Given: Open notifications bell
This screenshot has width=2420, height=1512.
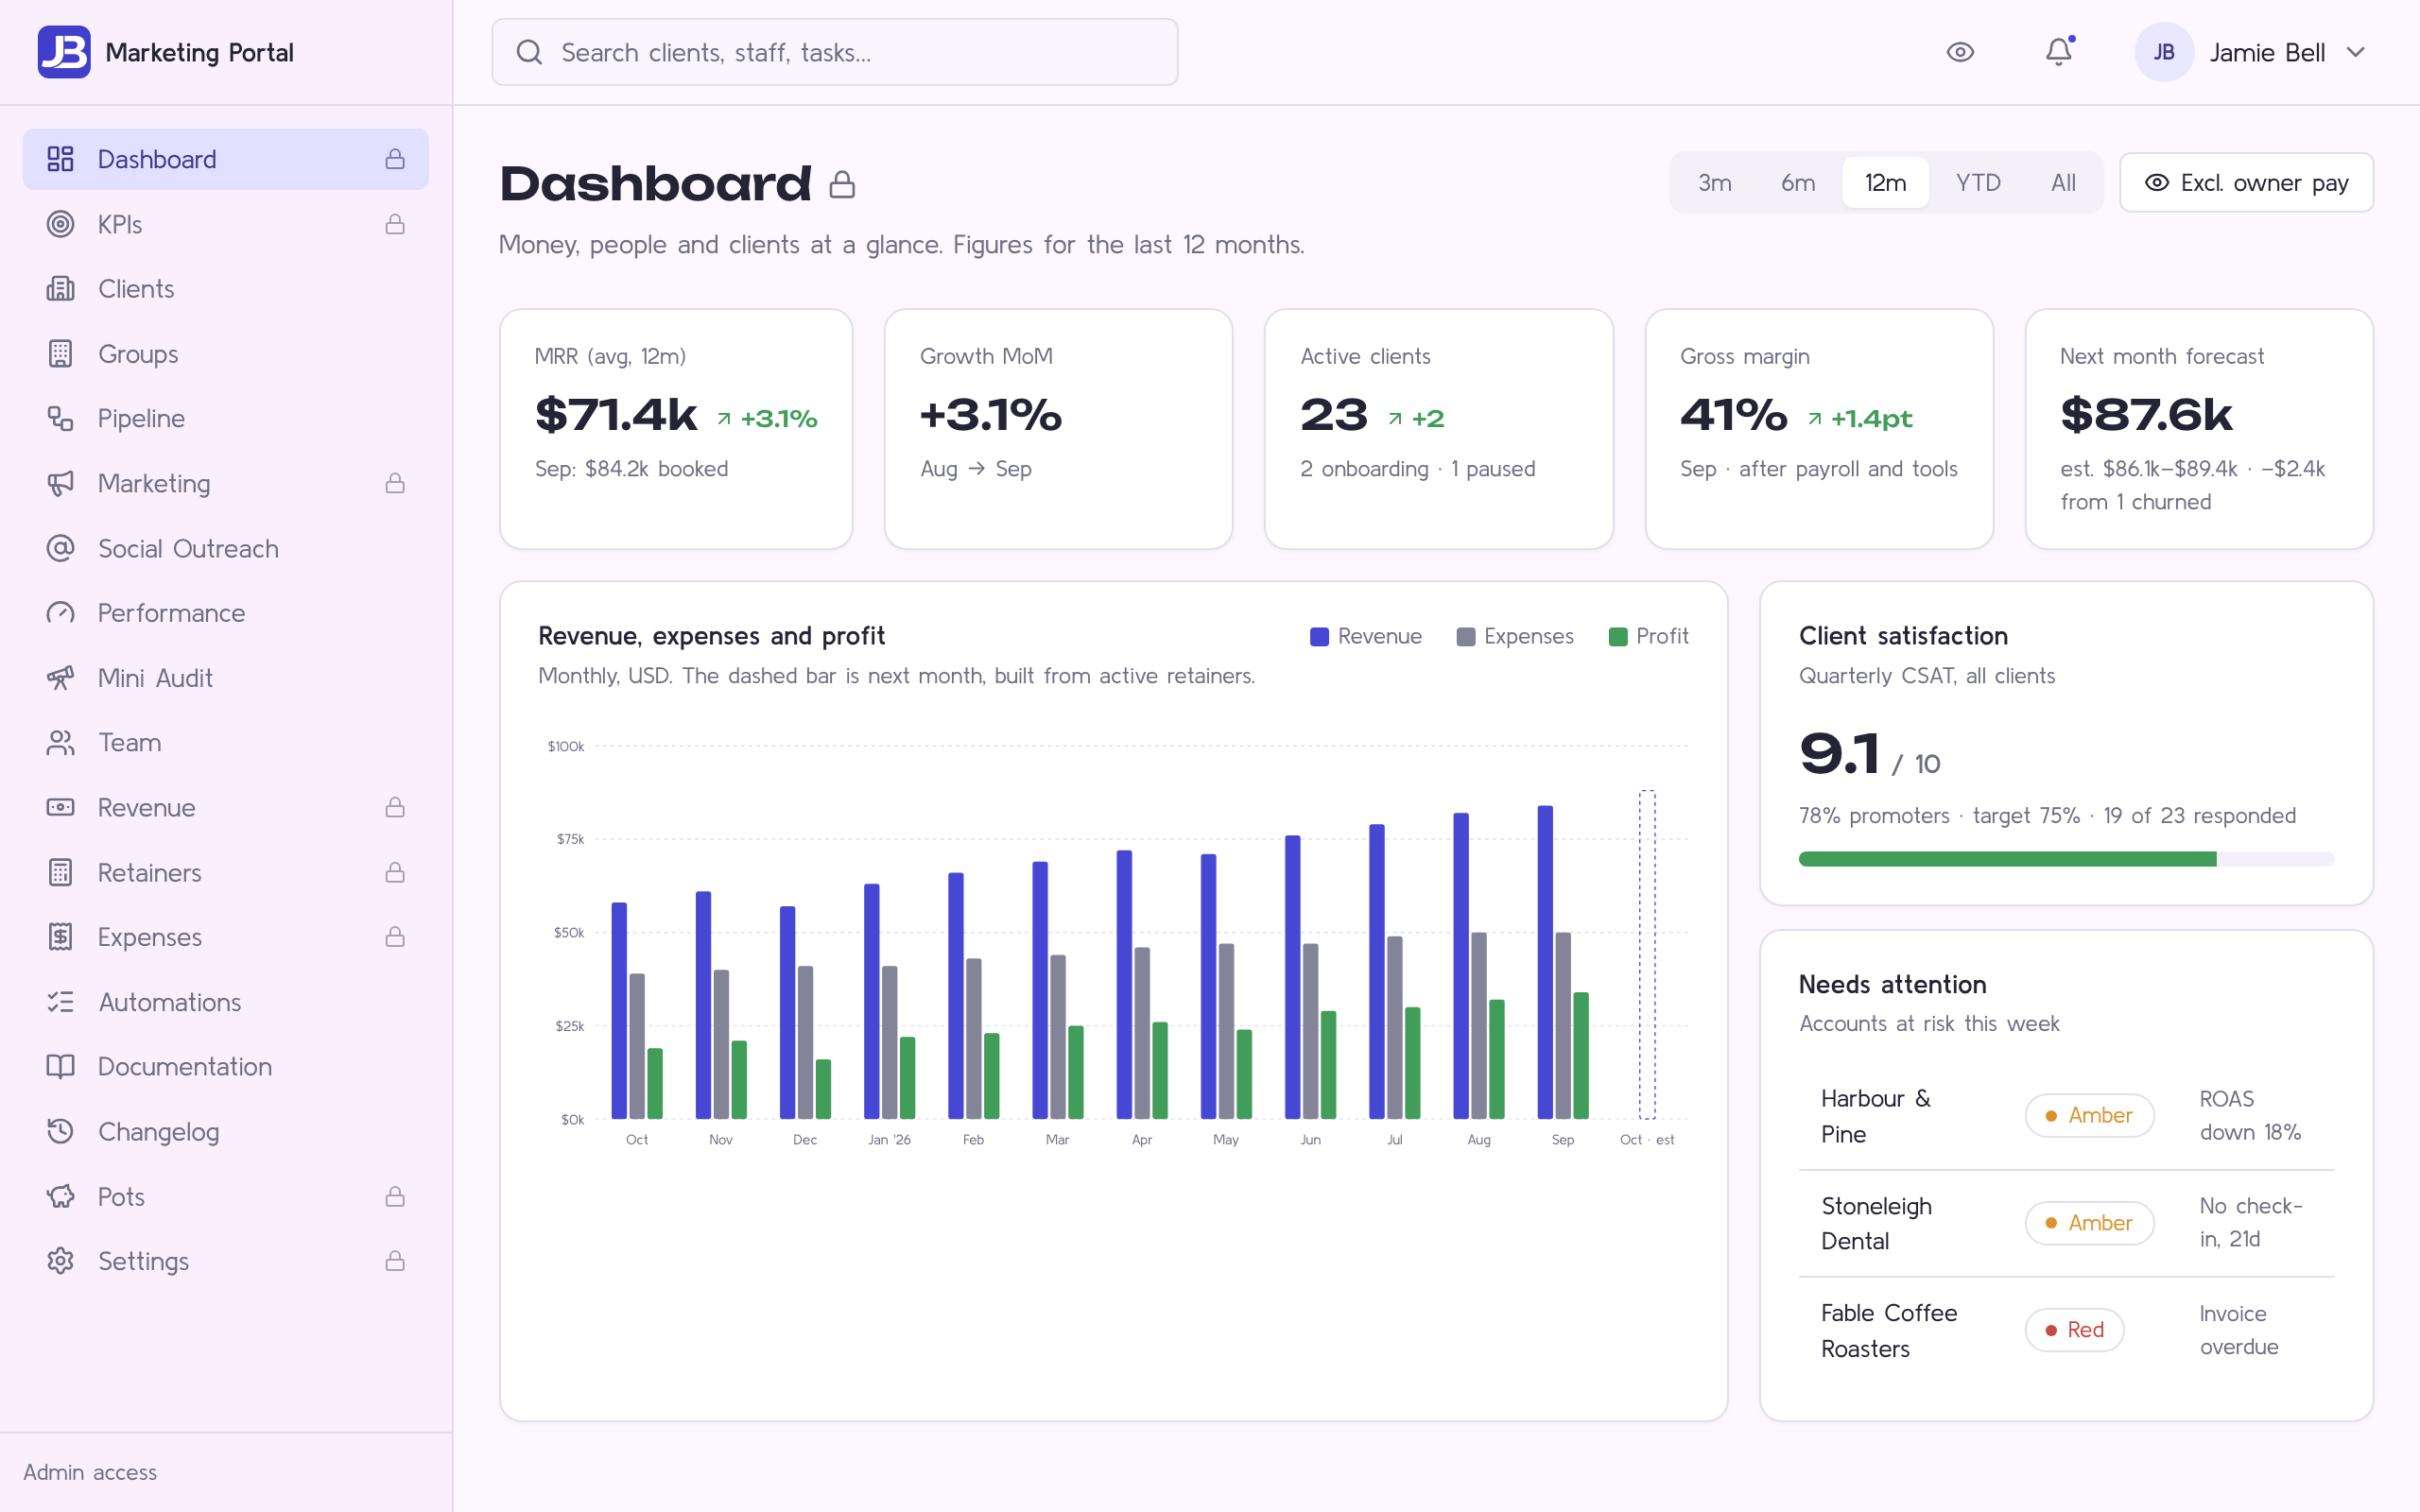Looking at the screenshot, I should 2059,52.
